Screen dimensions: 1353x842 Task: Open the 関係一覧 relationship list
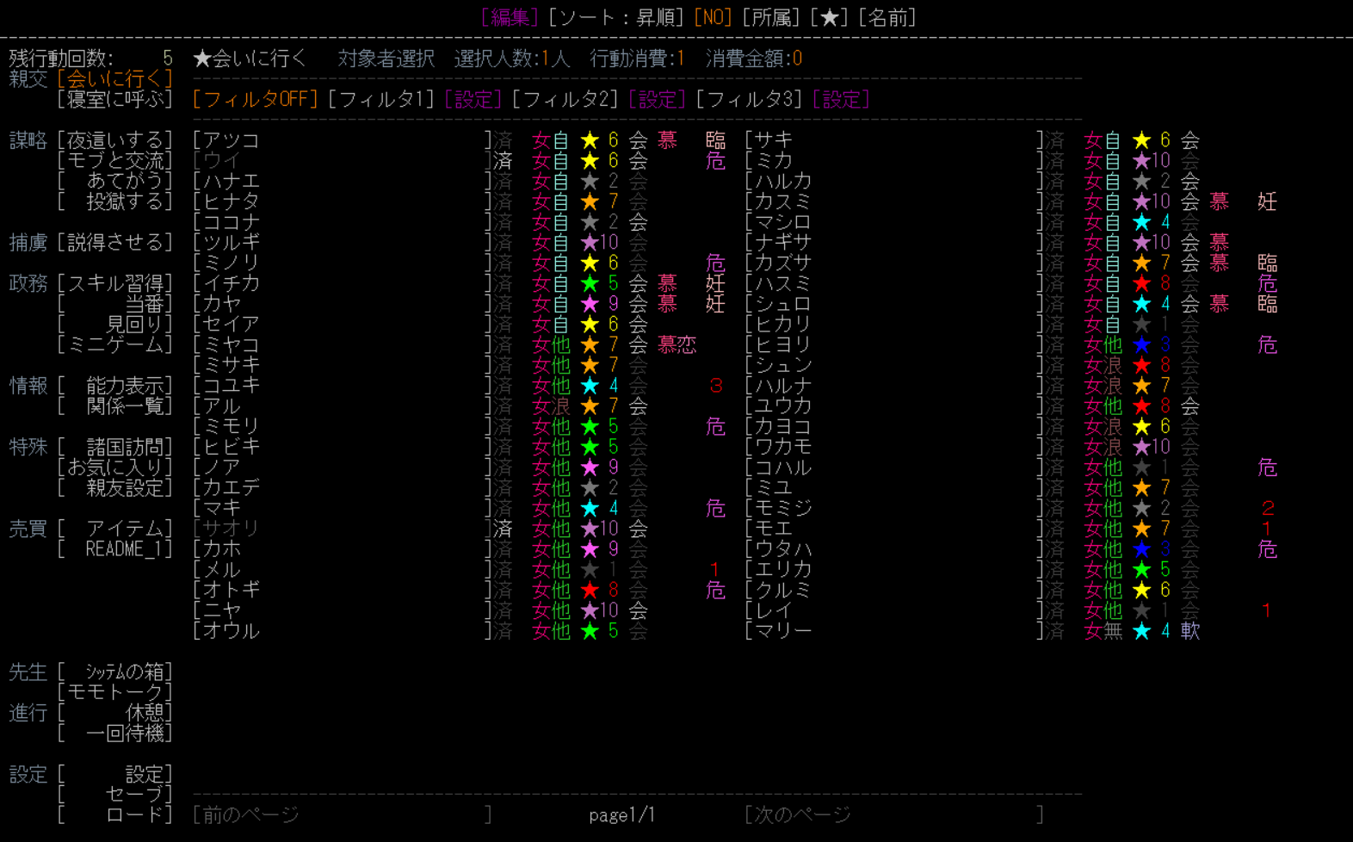pos(115,406)
